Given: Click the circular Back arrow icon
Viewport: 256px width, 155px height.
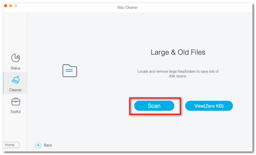Looking at the screenshot, I should pos(38,145).
